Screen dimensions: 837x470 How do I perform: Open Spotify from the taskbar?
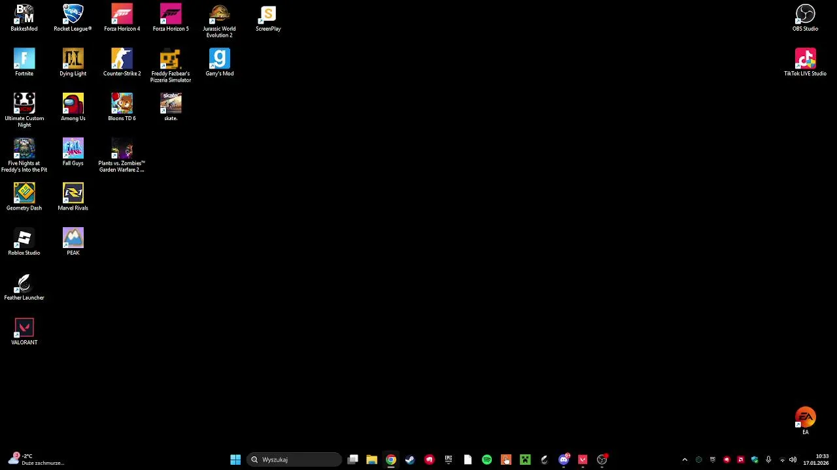[x=487, y=460]
